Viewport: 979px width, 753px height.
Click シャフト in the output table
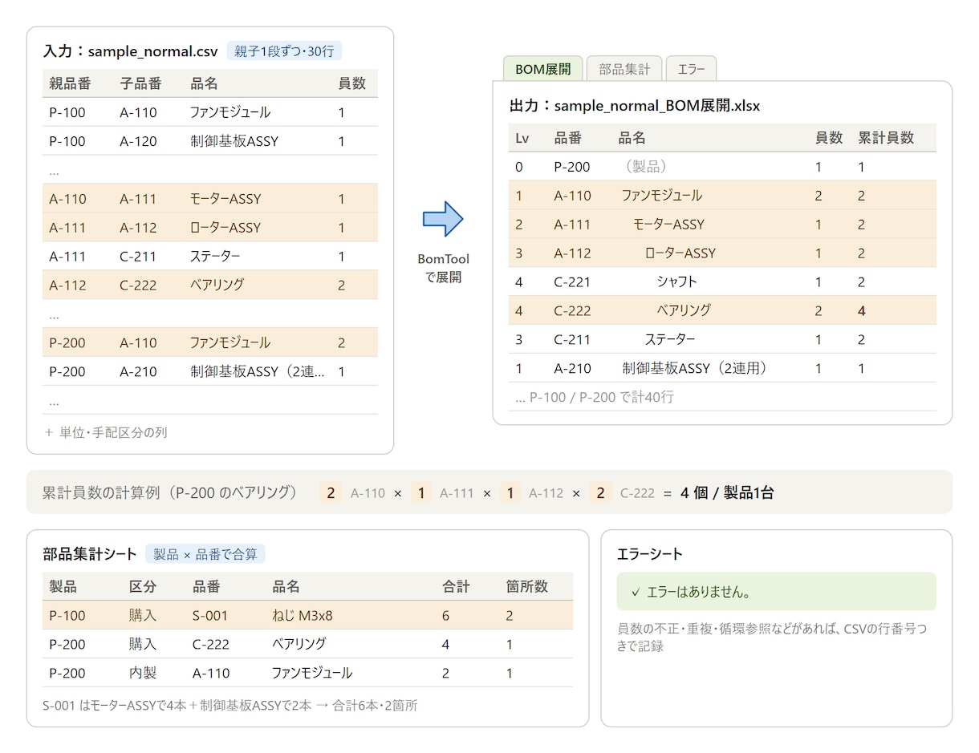point(677,281)
